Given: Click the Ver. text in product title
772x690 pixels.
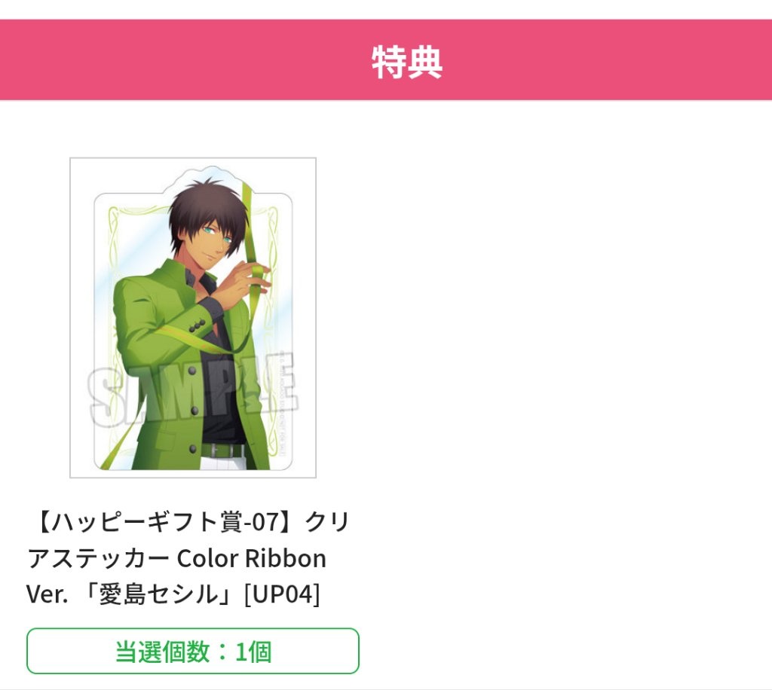Looking at the screenshot, I should (x=47, y=594).
